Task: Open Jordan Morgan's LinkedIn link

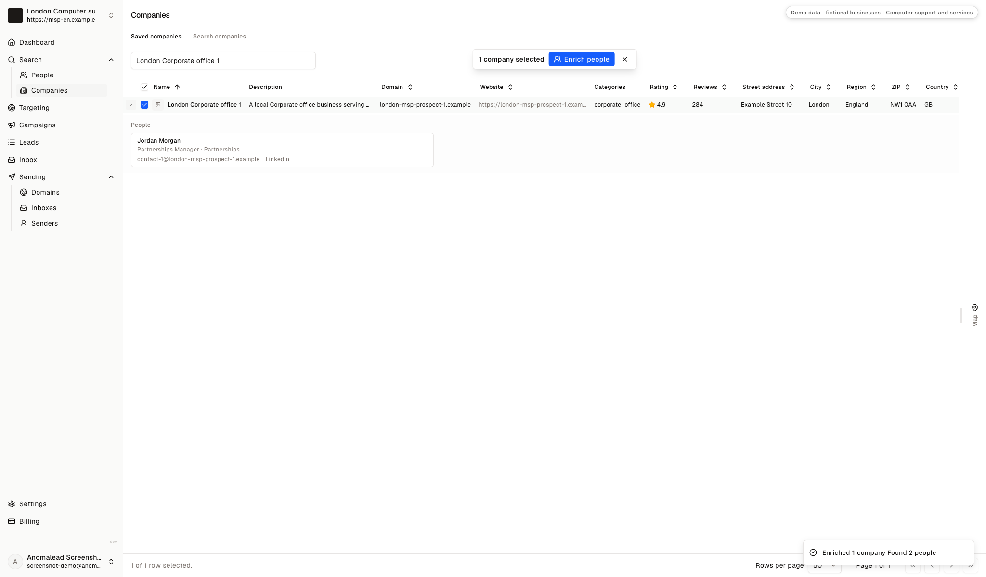Action: (277, 159)
